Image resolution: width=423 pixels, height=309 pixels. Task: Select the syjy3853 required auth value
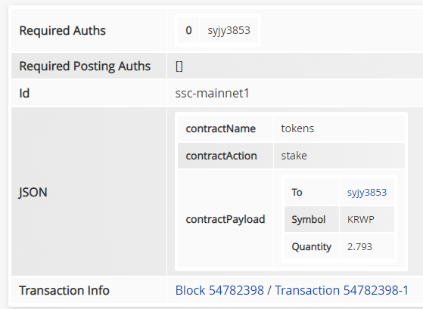(x=229, y=30)
